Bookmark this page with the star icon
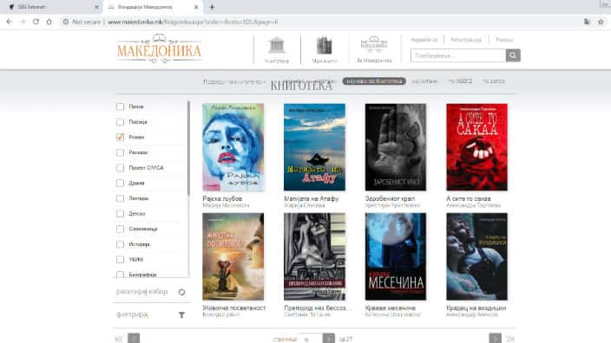Screen dimensions: 611x343 [601, 22]
